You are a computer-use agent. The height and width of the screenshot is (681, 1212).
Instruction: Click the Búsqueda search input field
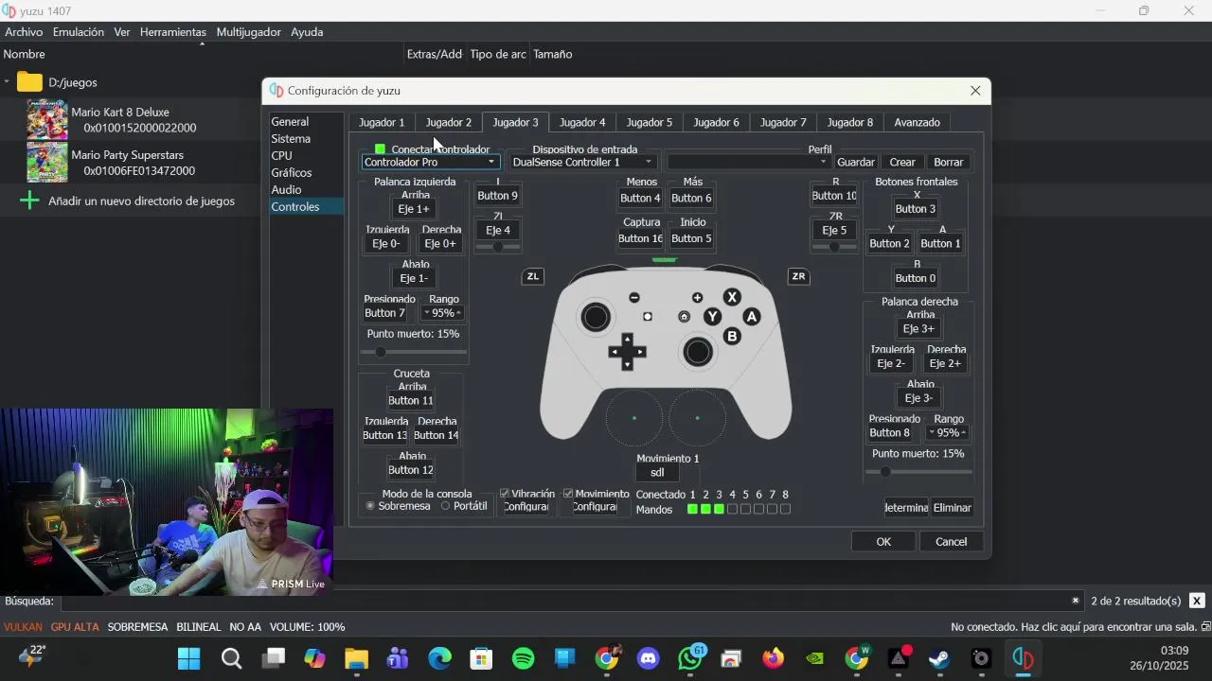tap(573, 601)
